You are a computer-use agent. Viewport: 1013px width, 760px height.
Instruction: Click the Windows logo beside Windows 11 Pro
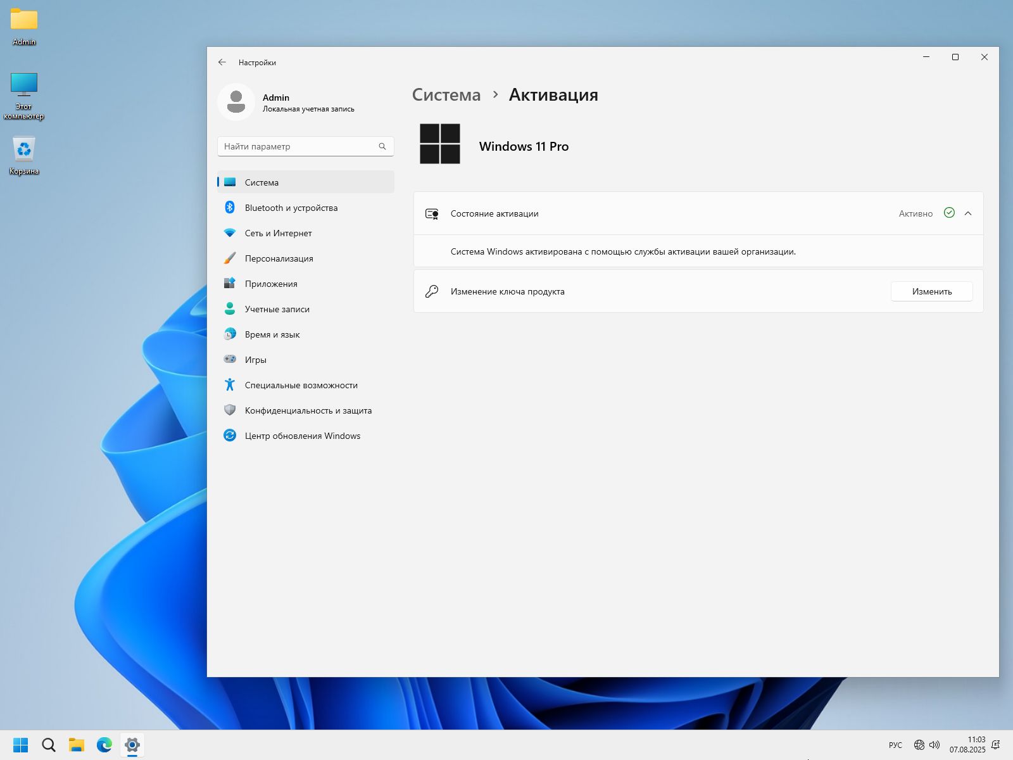(x=440, y=144)
